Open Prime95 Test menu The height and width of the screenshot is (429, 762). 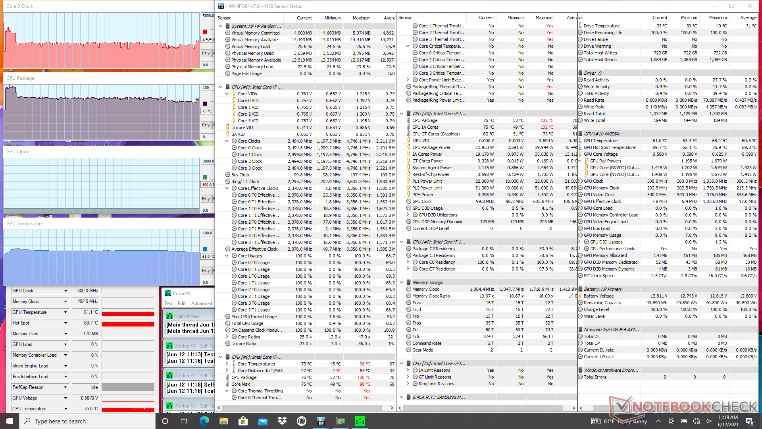[168, 303]
